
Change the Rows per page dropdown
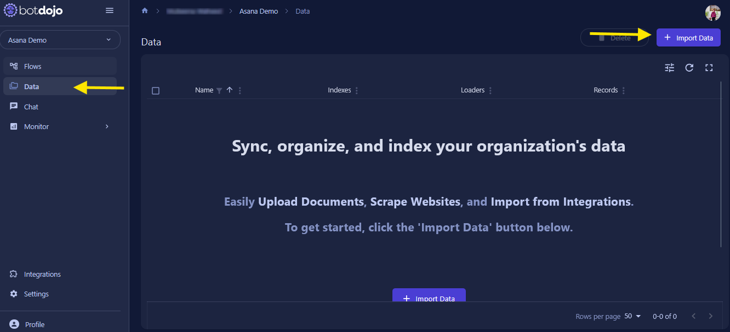point(632,316)
